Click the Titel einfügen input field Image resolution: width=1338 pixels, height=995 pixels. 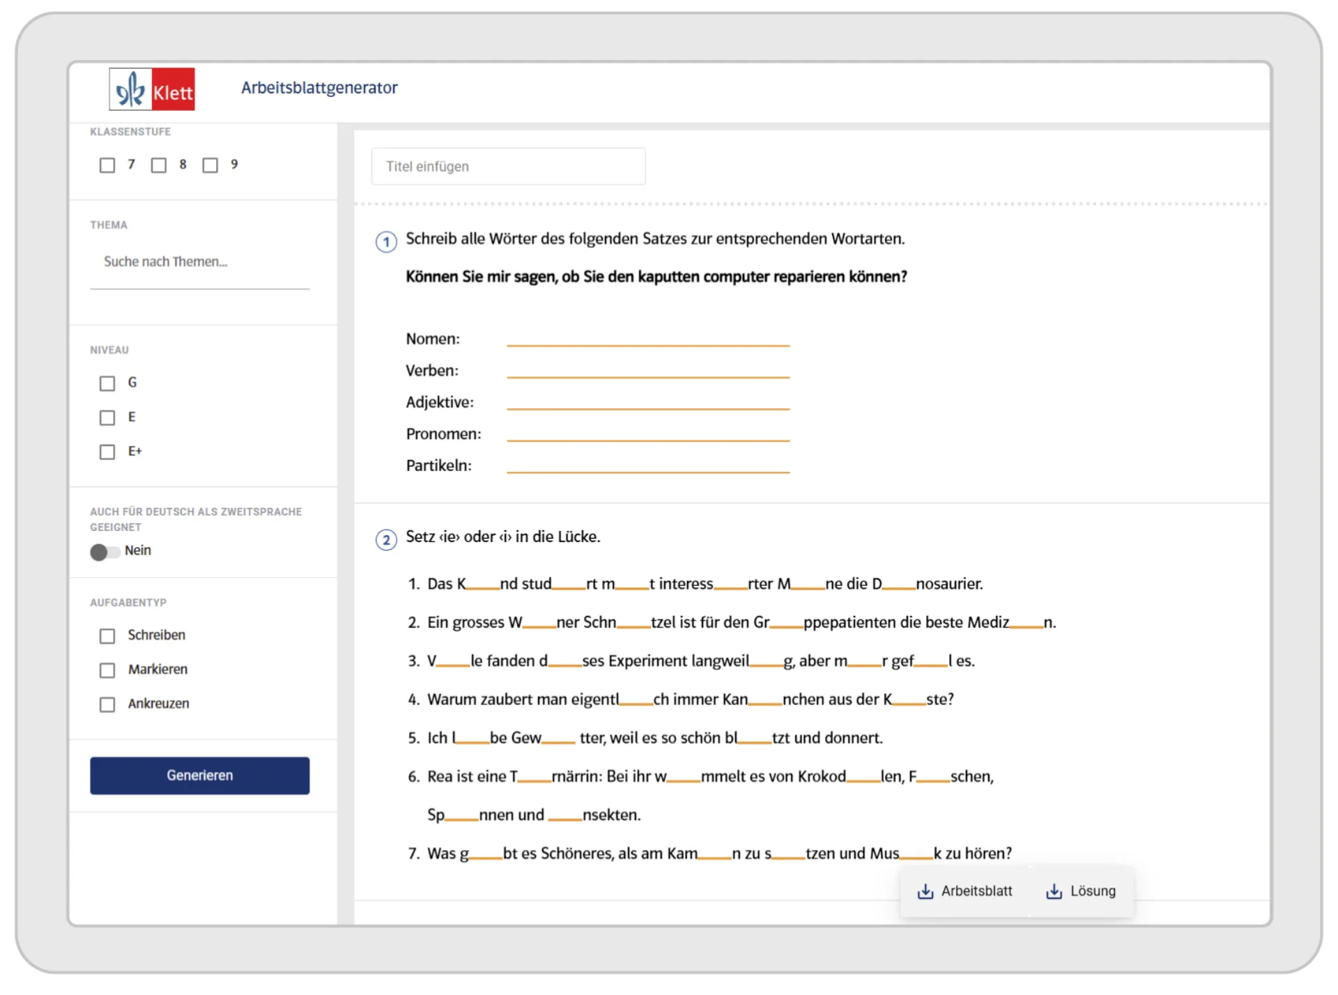tap(508, 167)
